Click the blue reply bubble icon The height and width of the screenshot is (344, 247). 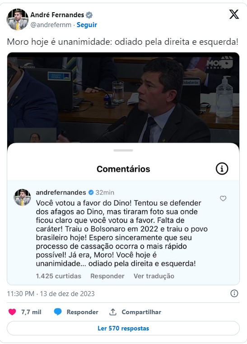[x=58, y=312]
